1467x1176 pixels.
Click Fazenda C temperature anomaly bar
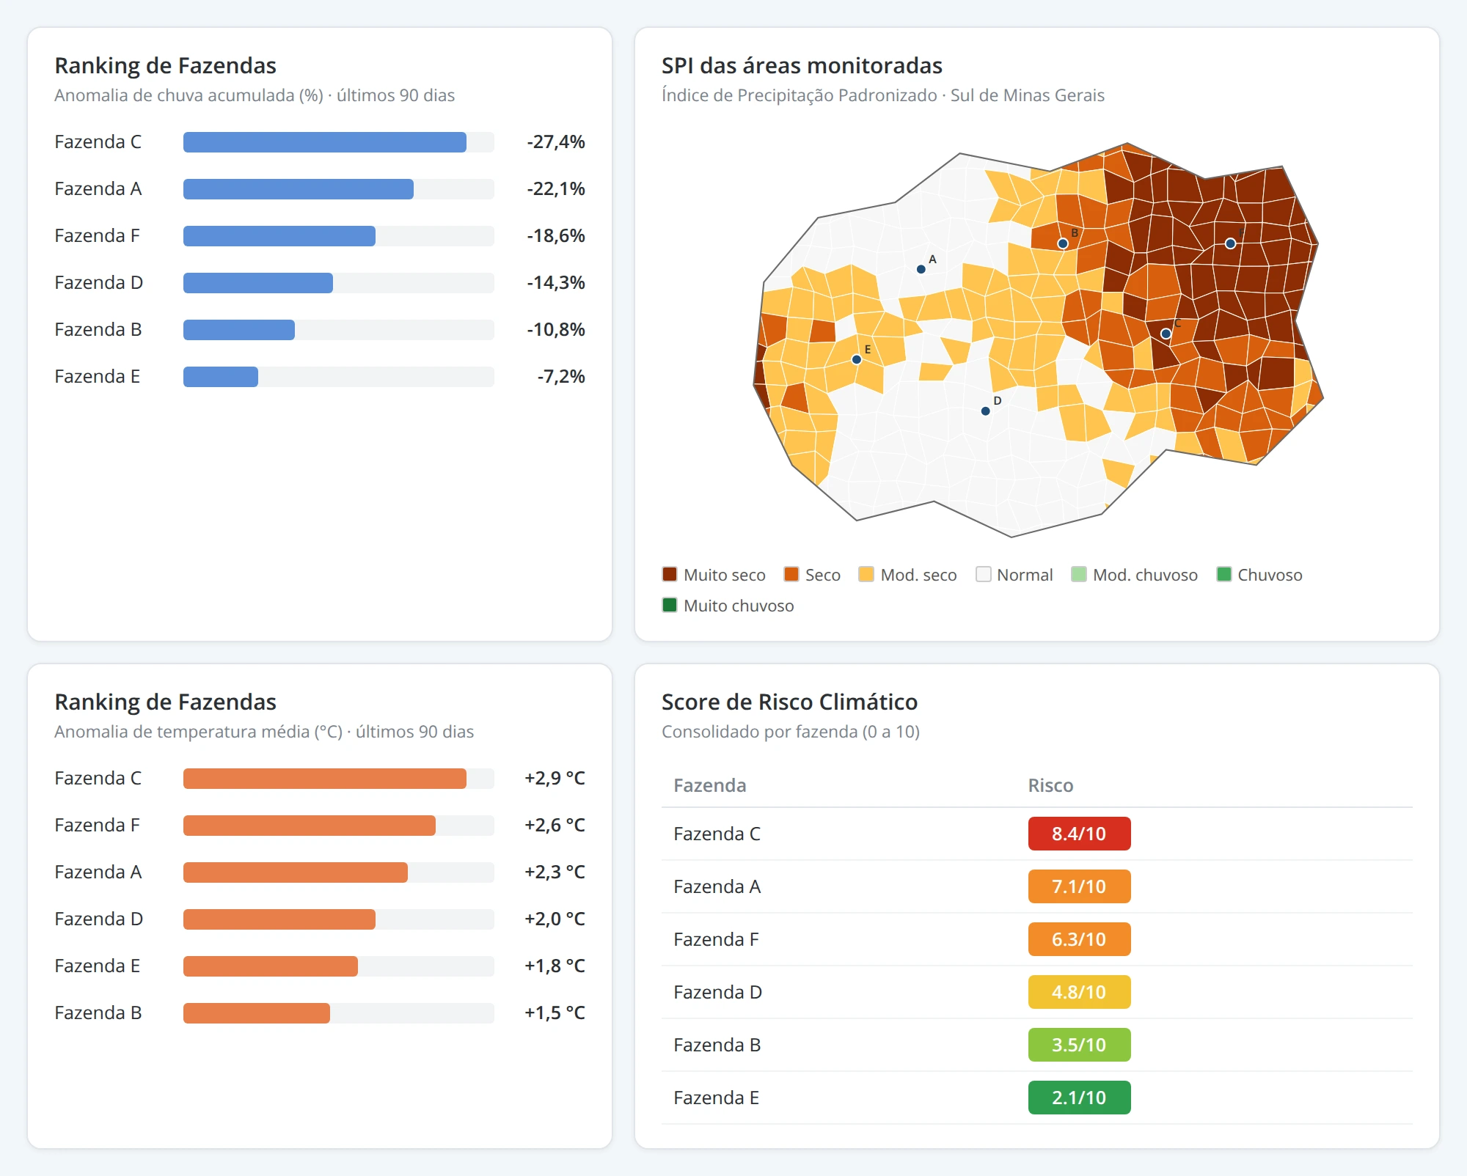[325, 779]
